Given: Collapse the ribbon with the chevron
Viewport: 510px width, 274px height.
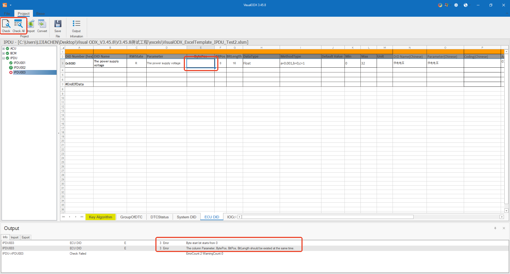Looking at the screenshot, I should coord(507,14).
